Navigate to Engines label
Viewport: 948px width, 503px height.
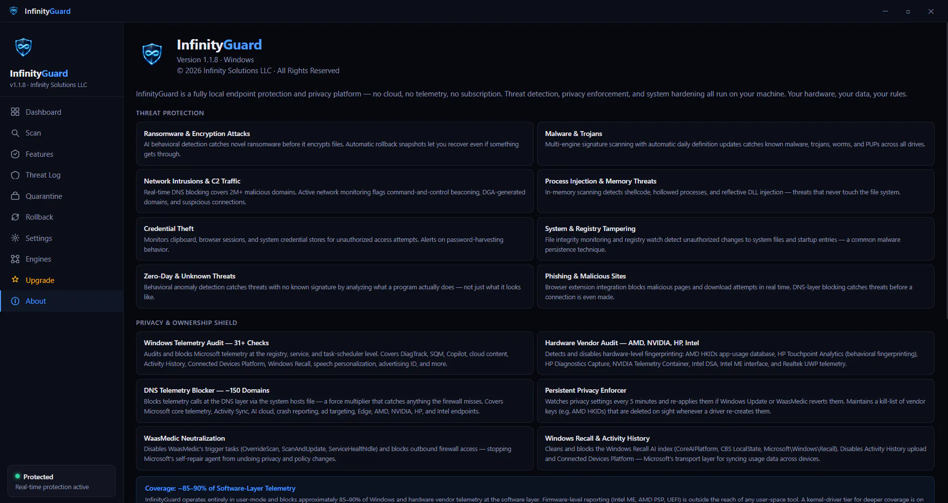[38, 259]
